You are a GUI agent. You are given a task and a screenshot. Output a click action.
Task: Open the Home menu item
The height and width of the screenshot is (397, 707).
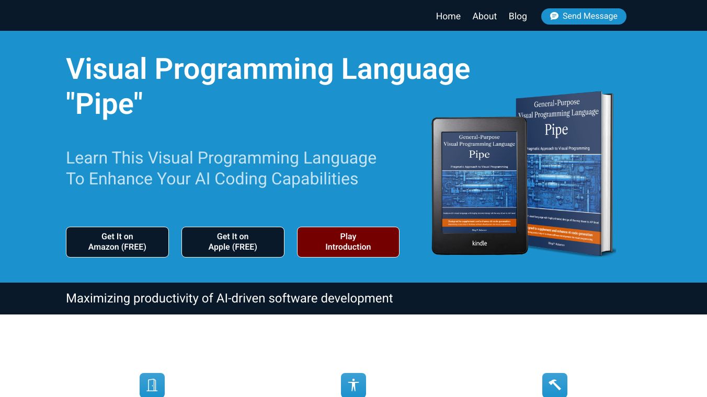click(x=448, y=16)
